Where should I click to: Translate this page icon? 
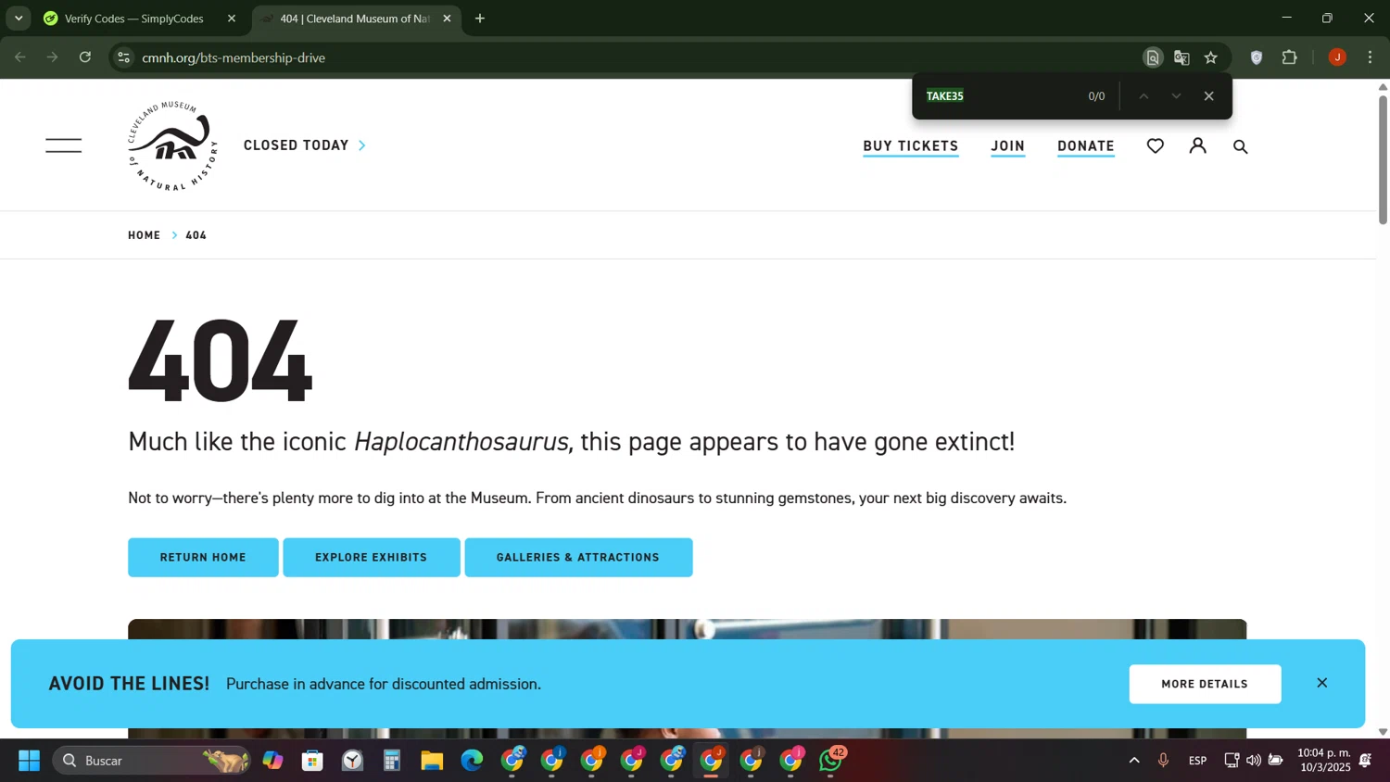[x=1181, y=57]
